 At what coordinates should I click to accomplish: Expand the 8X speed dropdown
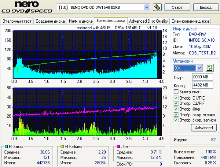tap(199, 68)
